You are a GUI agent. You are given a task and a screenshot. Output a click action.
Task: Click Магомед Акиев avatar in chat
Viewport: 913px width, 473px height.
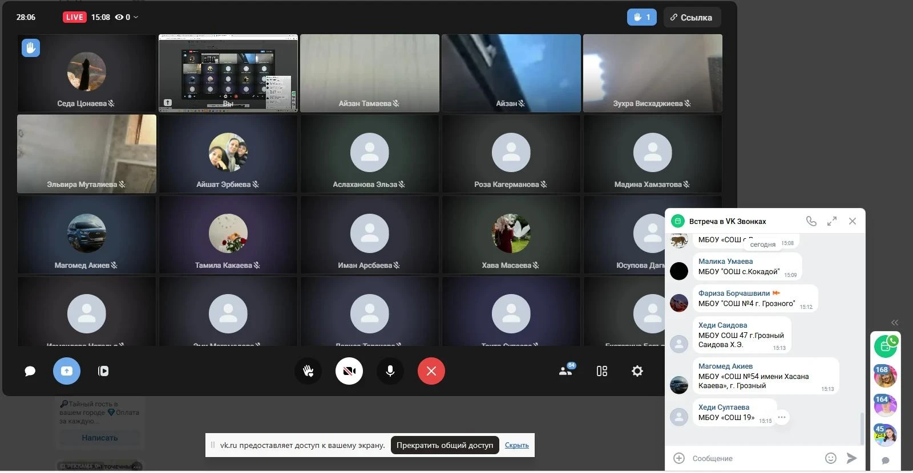point(678,385)
